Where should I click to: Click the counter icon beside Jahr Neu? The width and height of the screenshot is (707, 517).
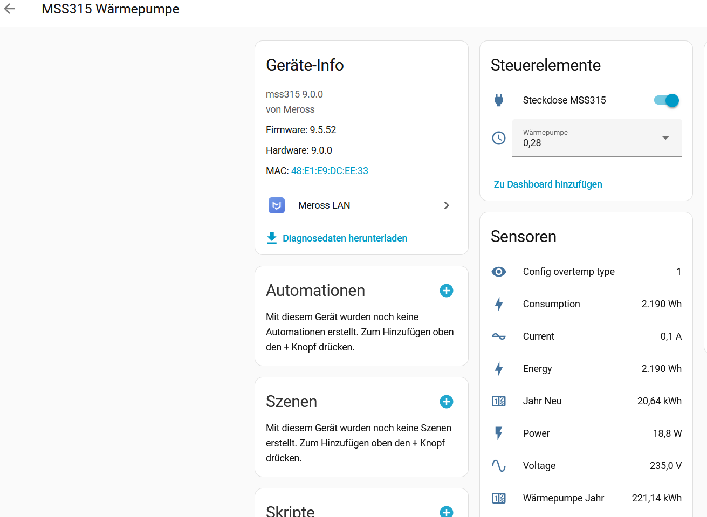tap(499, 401)
